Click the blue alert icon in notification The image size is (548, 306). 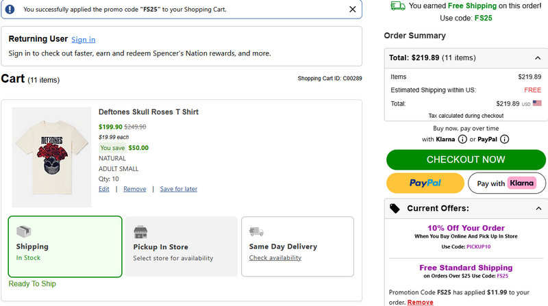click(10, 10)
